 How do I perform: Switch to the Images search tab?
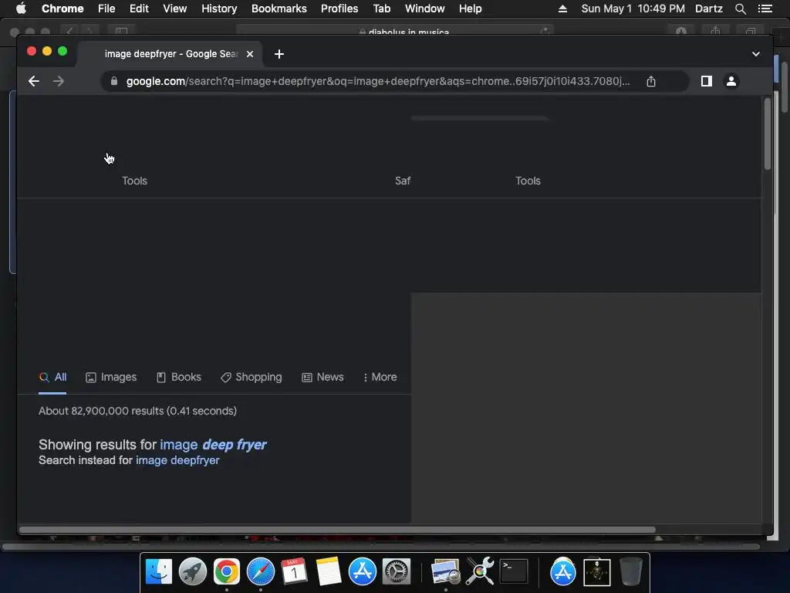[111, 377]
